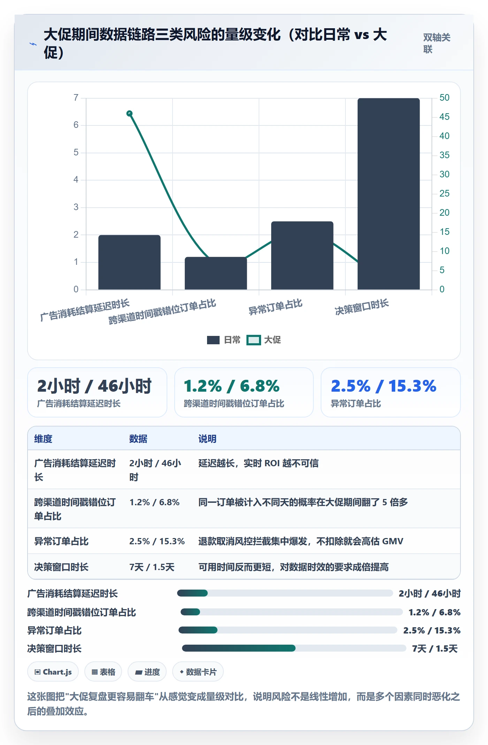Click the 1.2% / 6.8% data card
Screen dimensions: 488x745
(244, 392)
